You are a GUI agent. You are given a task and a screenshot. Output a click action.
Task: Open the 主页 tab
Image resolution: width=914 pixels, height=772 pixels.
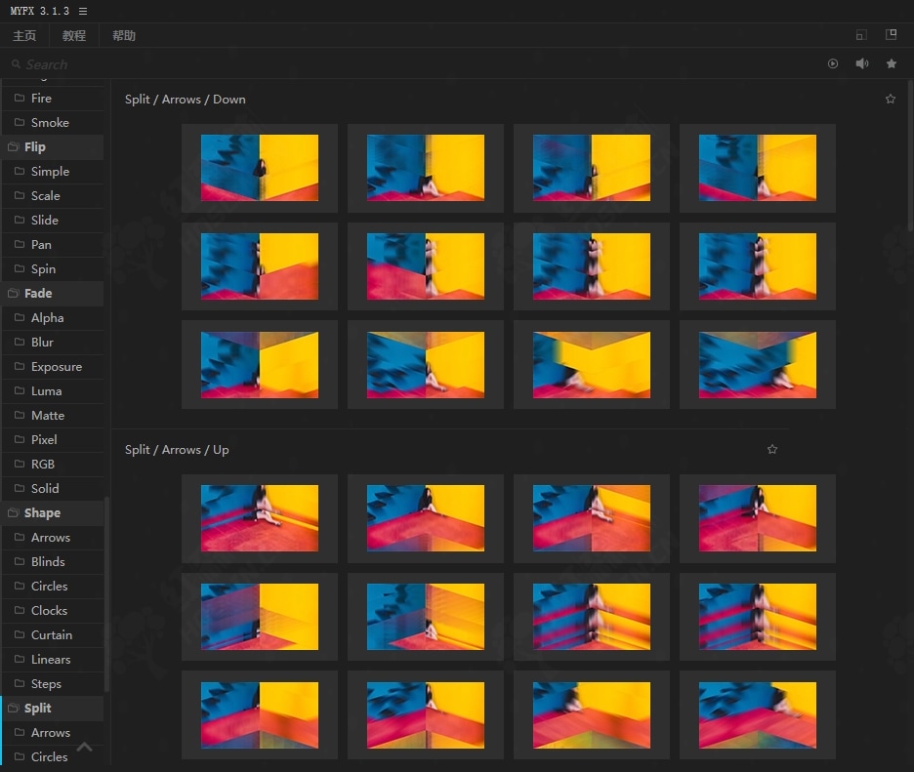(x=24, y=35)
